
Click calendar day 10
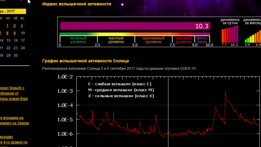point(23,33)
